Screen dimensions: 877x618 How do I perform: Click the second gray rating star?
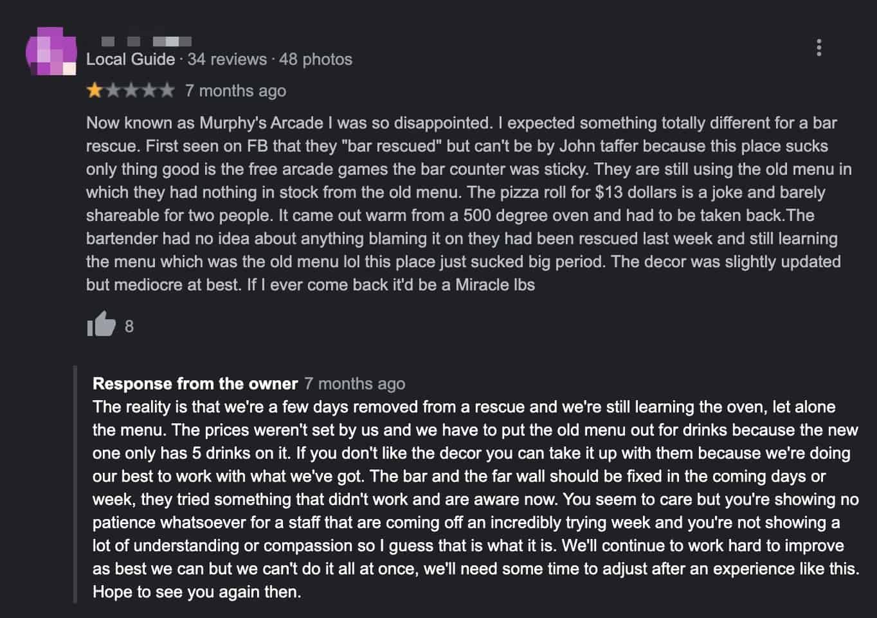(113, 90)
